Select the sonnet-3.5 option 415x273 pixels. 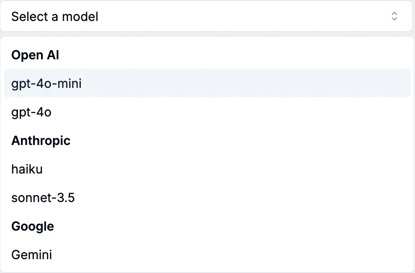pos(43,198)
